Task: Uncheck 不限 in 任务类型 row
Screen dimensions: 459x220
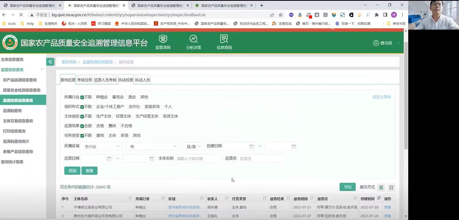Action: click(x=82, y=136)
